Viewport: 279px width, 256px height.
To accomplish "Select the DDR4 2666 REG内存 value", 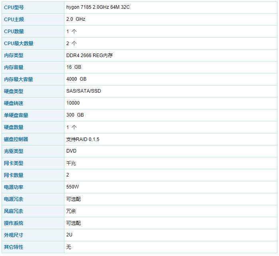I will [x=90, y=55].
